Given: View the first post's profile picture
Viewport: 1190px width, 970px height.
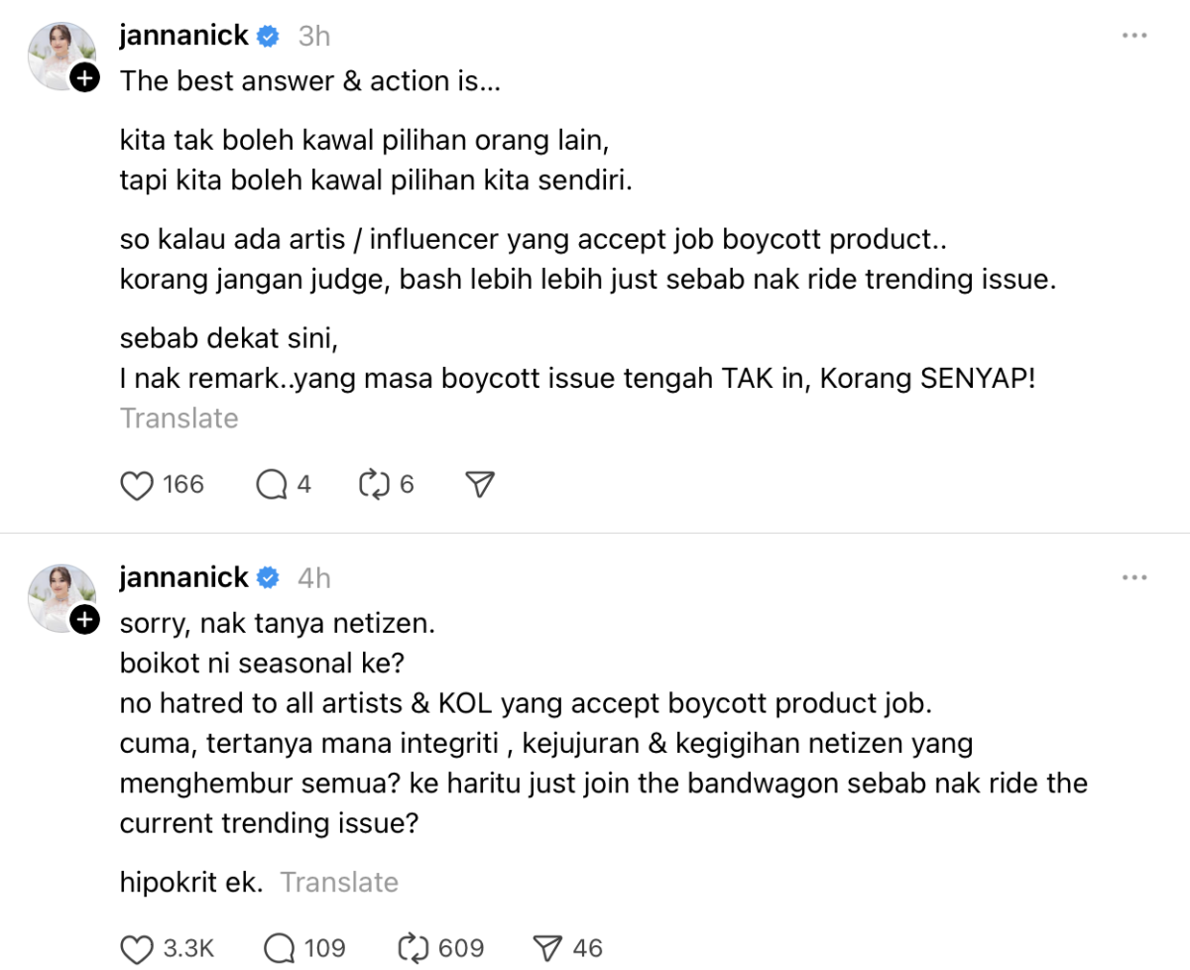Looking at the screenshot, I should pos(59,55).
